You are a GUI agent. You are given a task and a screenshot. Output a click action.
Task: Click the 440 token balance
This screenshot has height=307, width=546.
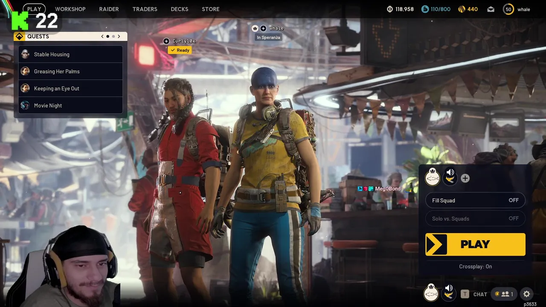473,9
